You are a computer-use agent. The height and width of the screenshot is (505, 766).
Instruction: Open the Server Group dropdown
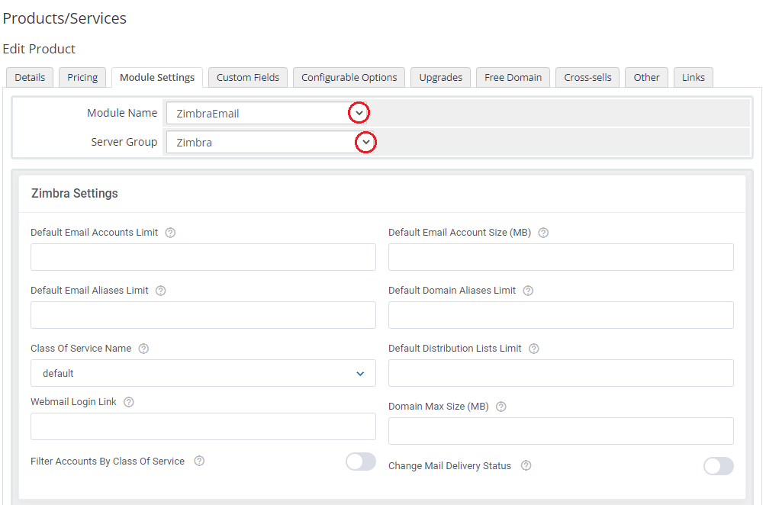pyautogui.click(x=270, y=142)
